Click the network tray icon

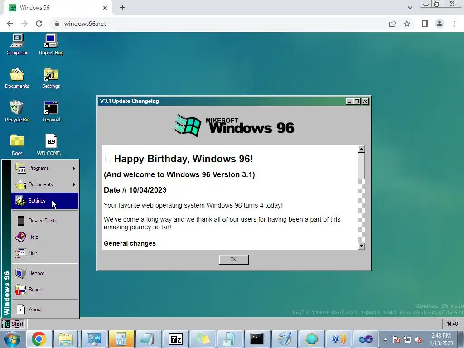[407, 340]
